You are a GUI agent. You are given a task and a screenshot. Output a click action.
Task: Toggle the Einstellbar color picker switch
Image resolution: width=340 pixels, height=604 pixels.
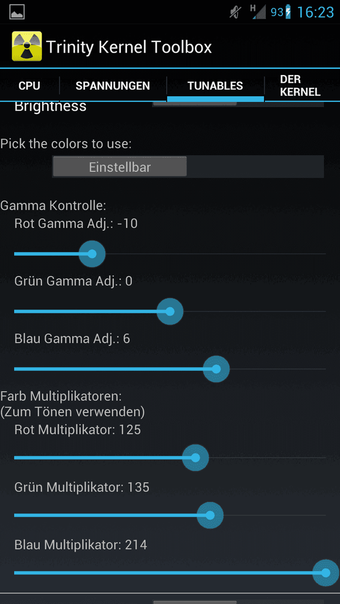(188, 167)
